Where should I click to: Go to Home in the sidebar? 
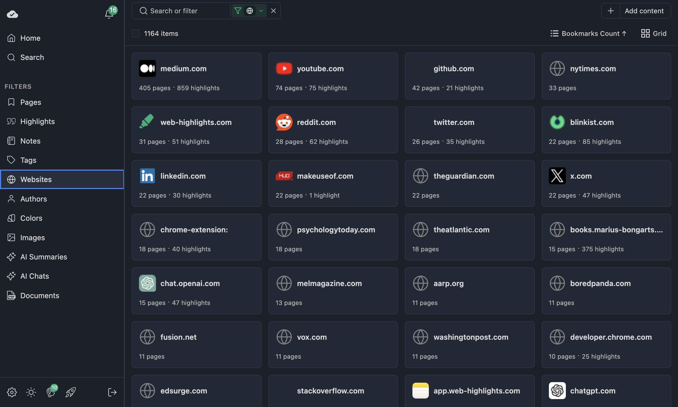coord(30,38)
